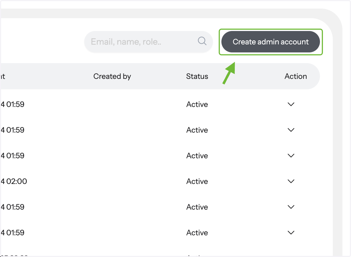This screenshot has height=257, width=351.
Task: Open the action chevron directly under Action header
Action: click(x=291, y=104)
